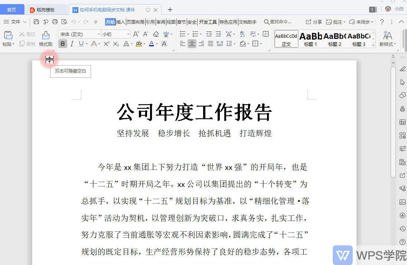Toggle Underline formatting
The width and height of the screenshot is (407, 265).
click(81, 44)
